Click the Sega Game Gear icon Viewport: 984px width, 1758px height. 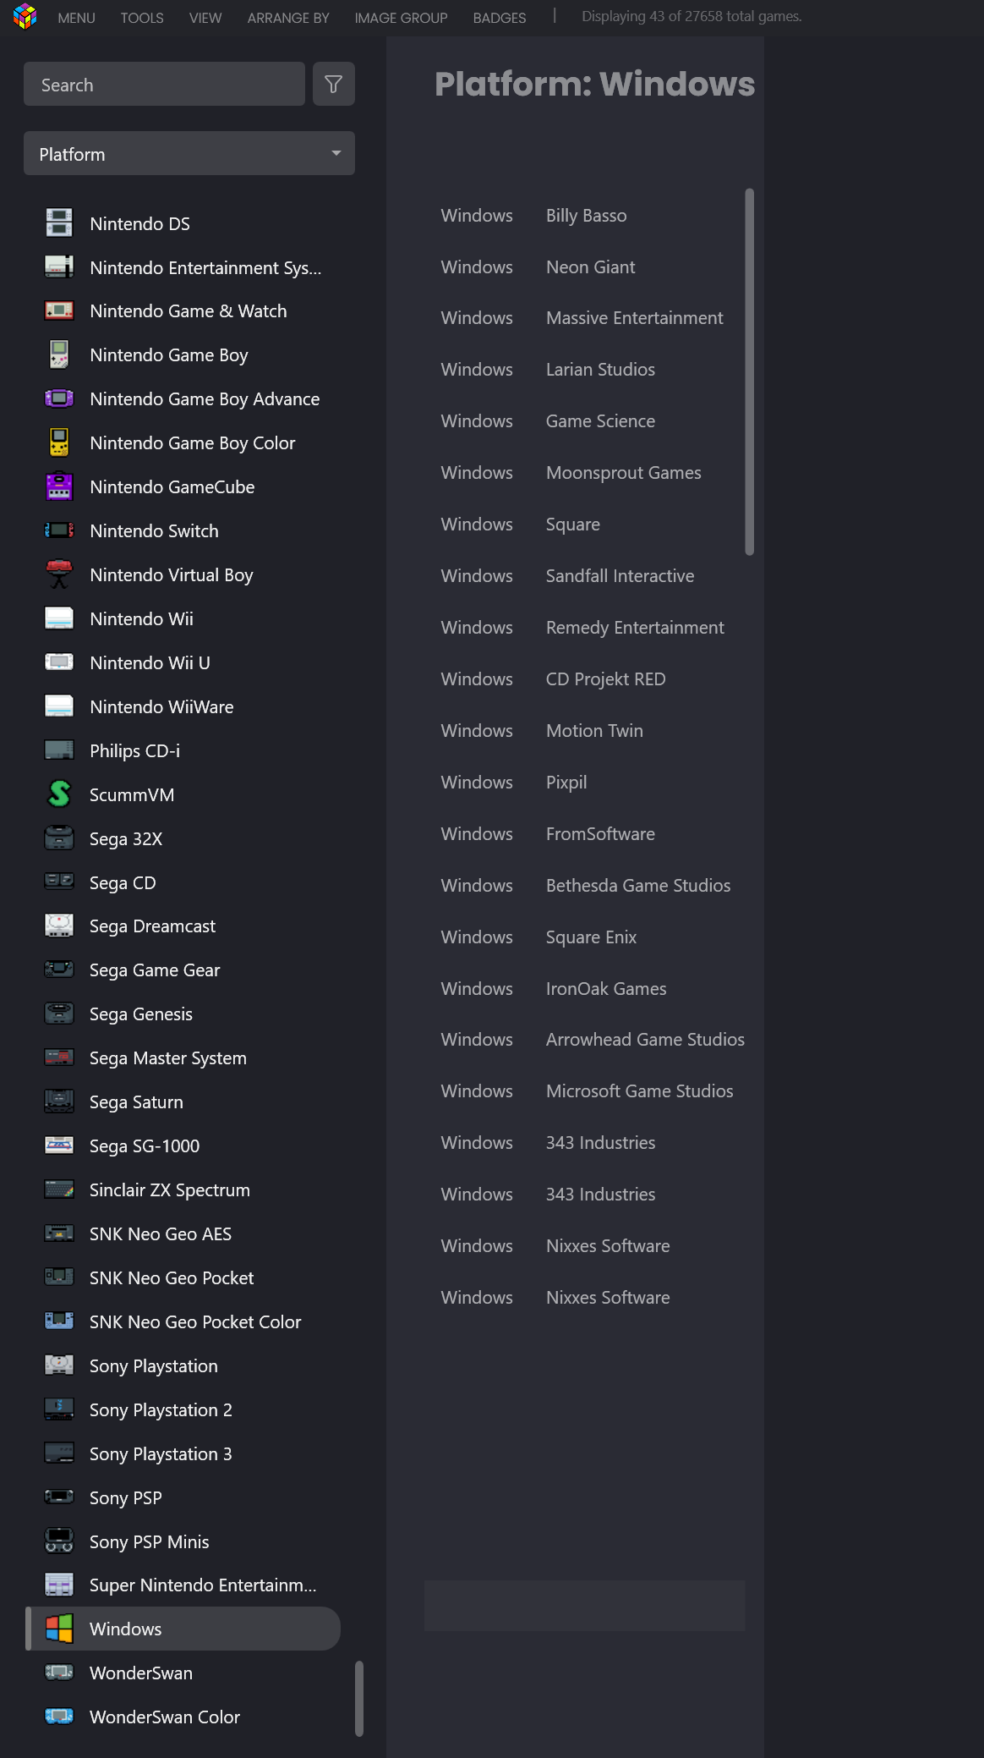59,970
